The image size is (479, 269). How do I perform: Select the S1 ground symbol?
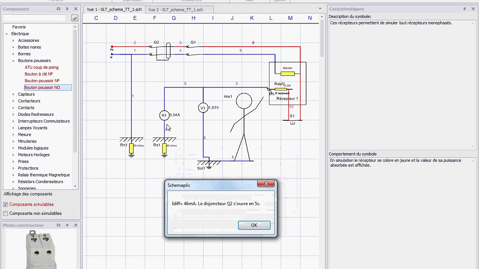click(x=292, y=122)
